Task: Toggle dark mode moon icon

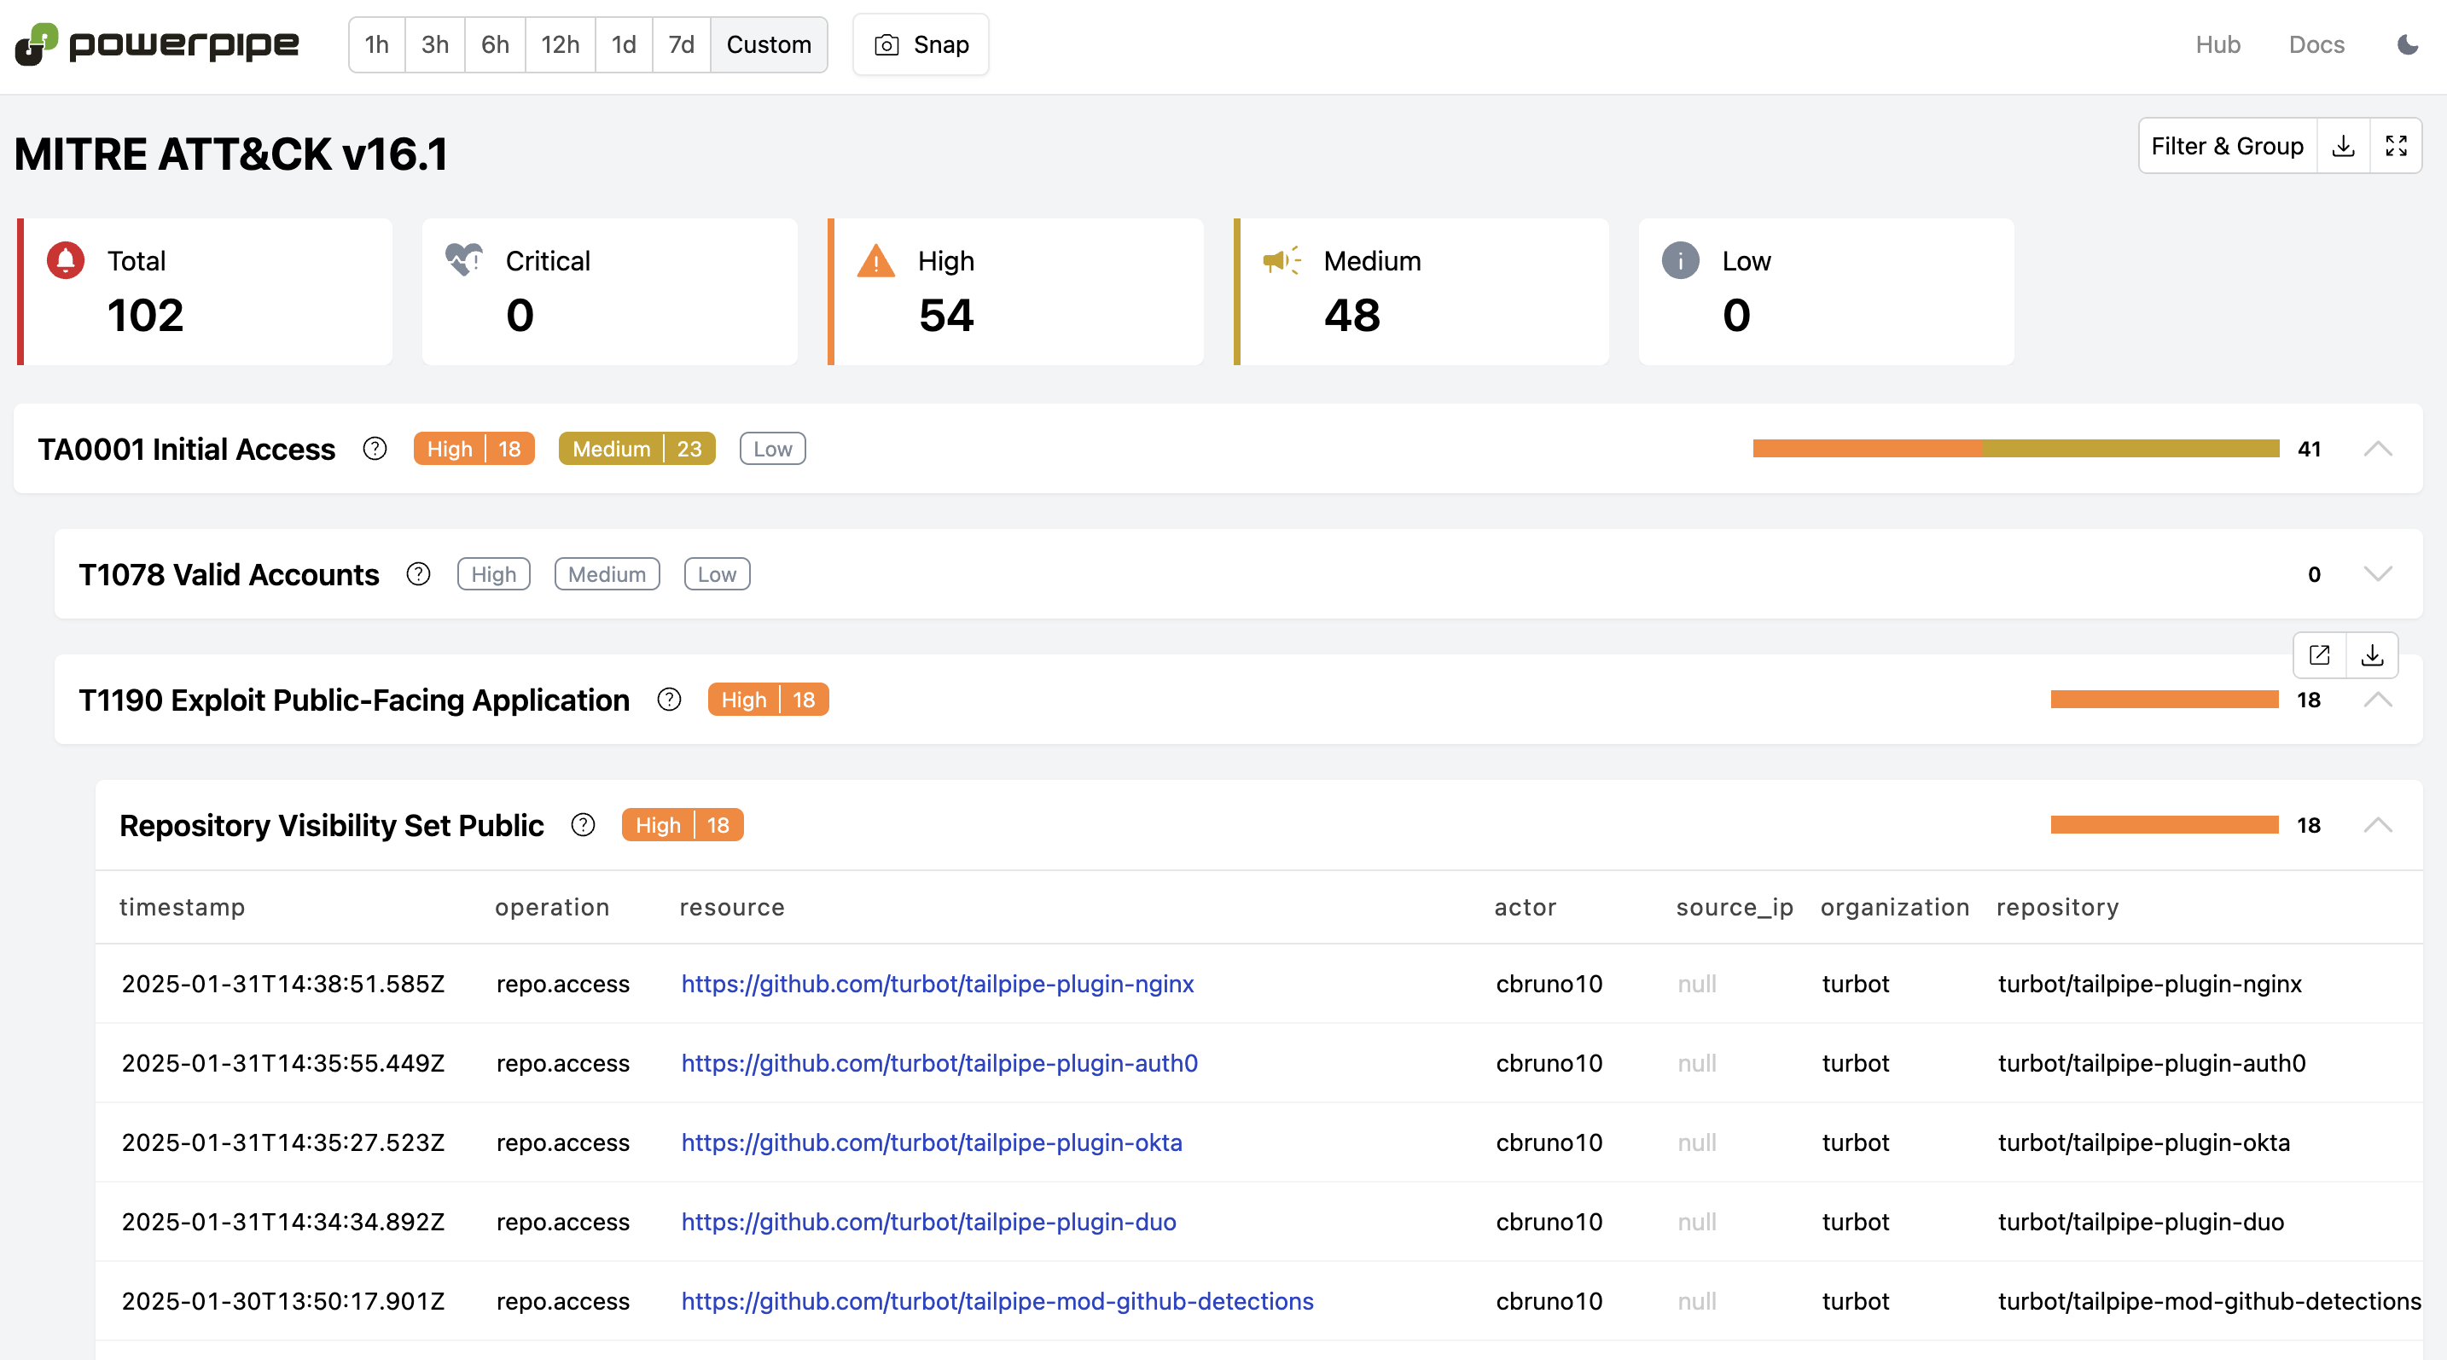Action: pos(2407,44)
